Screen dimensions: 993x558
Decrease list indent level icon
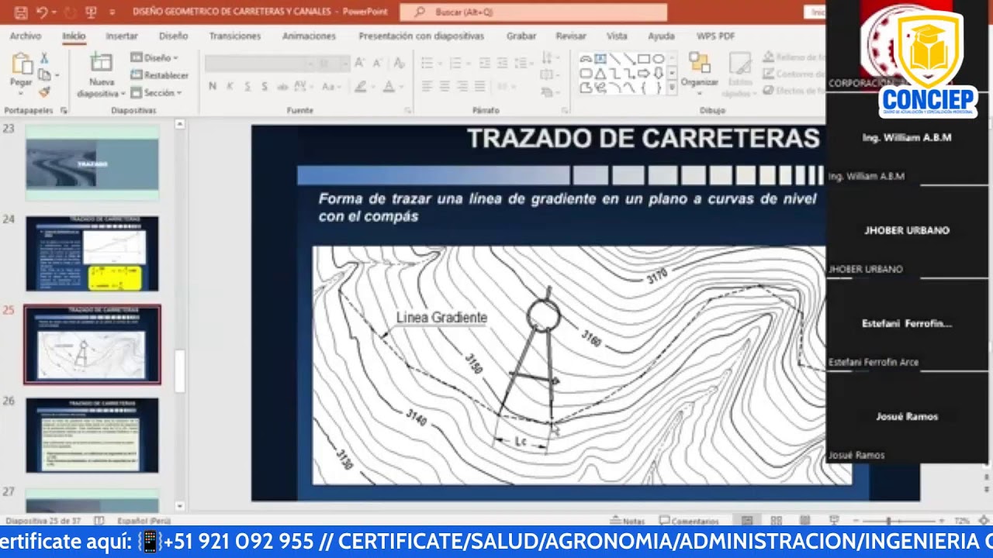coord(485,64)
